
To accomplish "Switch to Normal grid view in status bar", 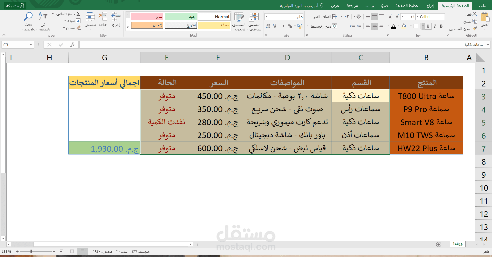I will pos(82,252).
